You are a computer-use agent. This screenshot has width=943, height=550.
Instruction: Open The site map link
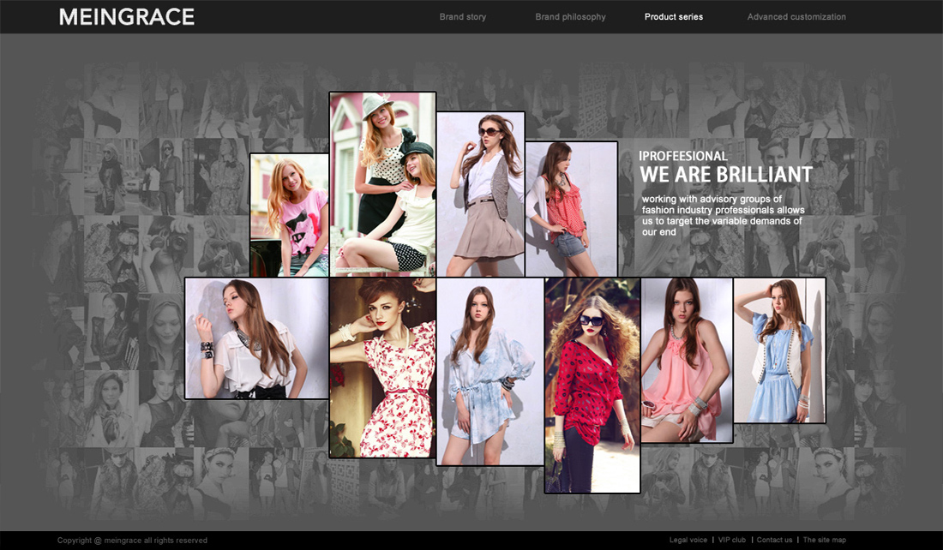(824, 540)
